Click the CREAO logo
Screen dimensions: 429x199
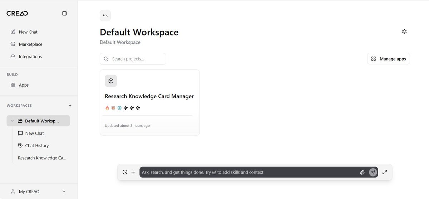point(17,13)
